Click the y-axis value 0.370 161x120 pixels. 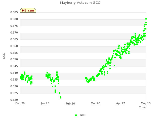14,32
